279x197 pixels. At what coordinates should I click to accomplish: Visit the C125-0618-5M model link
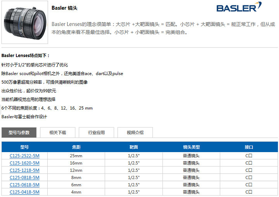24,185
